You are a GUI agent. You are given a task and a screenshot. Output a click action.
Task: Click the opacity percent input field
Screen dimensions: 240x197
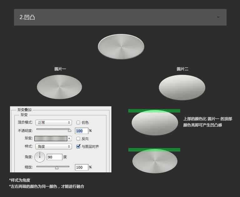81,131
